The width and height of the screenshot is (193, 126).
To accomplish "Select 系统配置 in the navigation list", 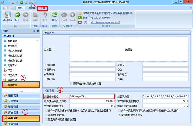I will point(21,85).
